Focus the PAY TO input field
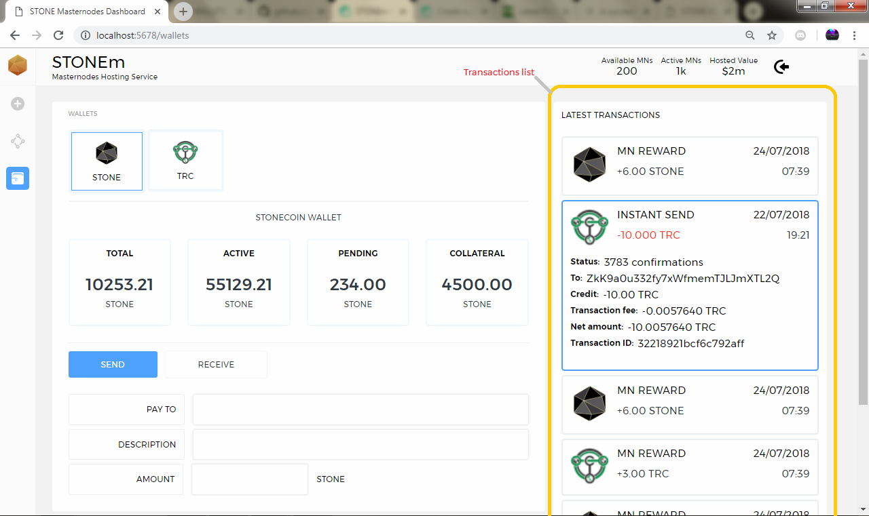 click(360, 410)
